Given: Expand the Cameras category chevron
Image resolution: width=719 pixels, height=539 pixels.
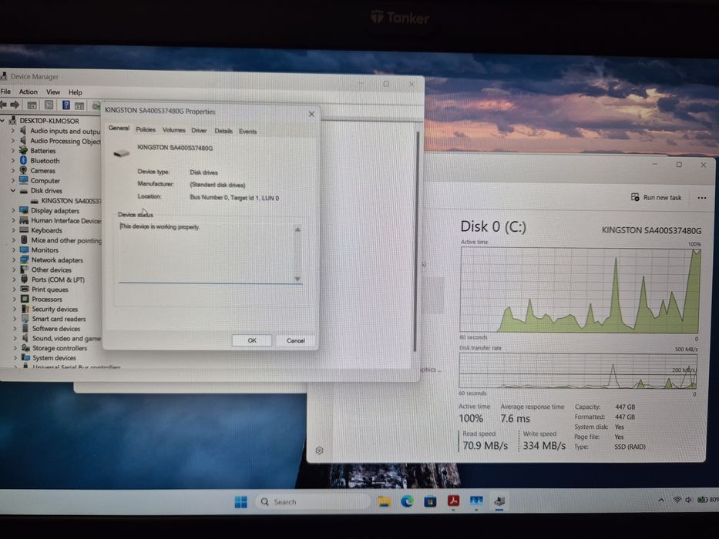Looking at the screenshot, I should pyautogui.click(x=13, y=170).
